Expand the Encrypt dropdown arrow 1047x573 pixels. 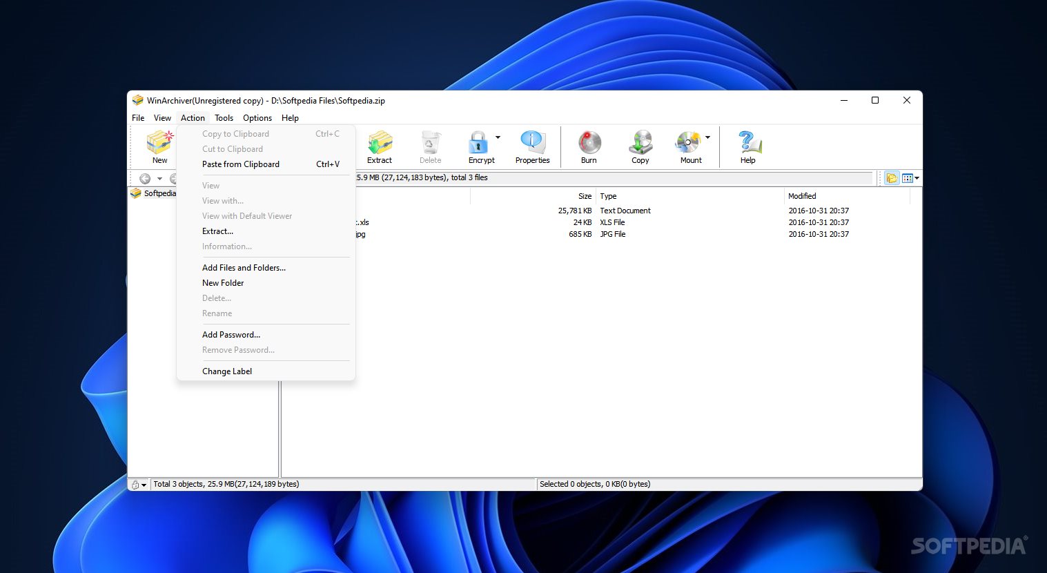click(498, 137)
